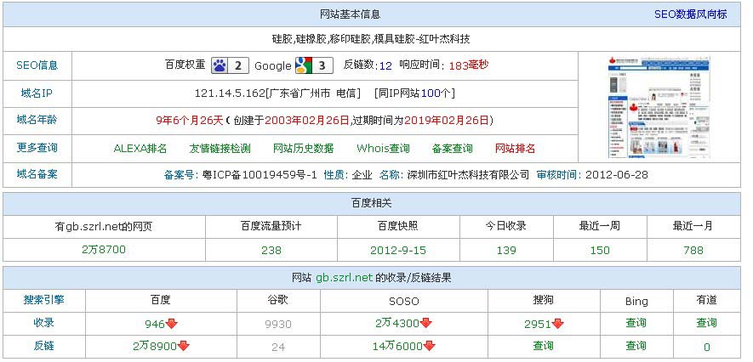
Task: Click the gb.szrl.net domain link
Action: (x=345, y=278)
